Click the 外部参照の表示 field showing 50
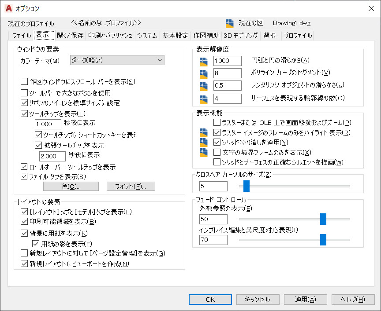Viewport: 381px width, 311px height. (213, 219)
